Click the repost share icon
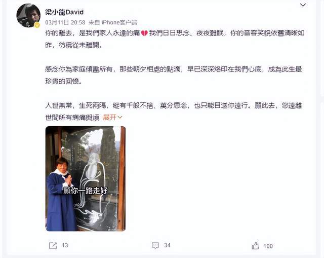The width and height of the screenshot is (324, 258). click(53, 246)
